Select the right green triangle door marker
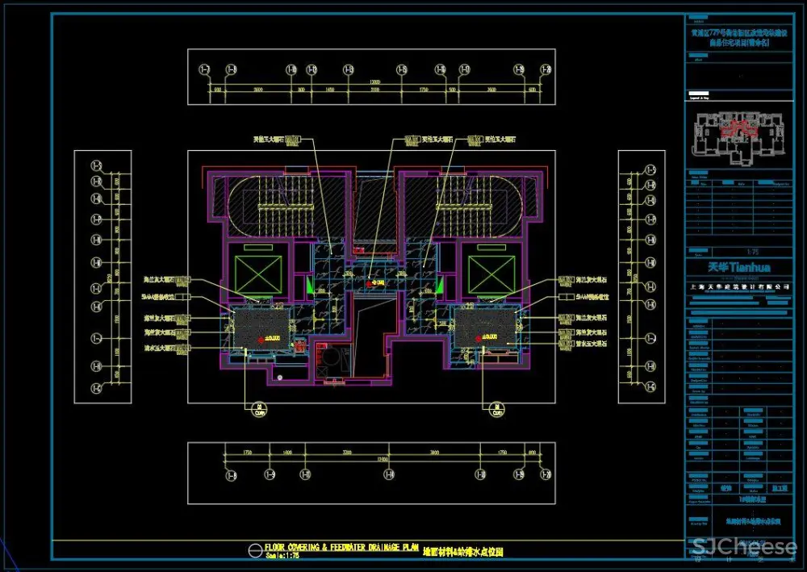The height and width of the screenshot is (572, 807). click(x=439, y=284)
